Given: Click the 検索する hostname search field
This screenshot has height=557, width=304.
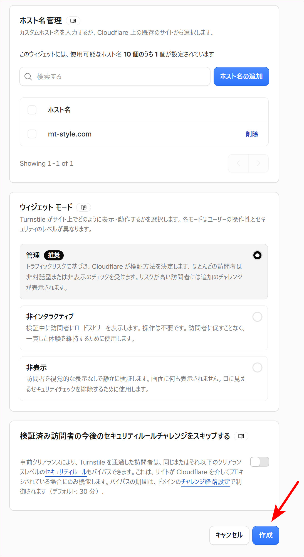Looking at the screenshot, I should tap(115, 77).
